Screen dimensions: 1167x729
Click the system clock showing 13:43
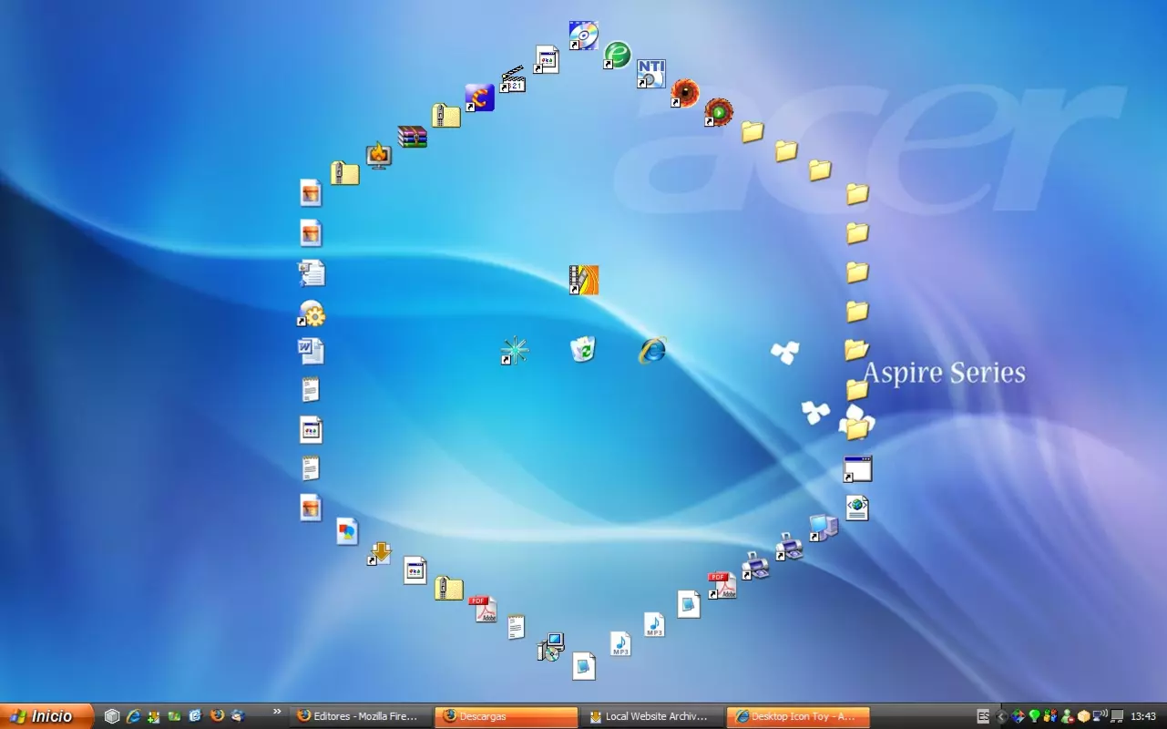1143,716
